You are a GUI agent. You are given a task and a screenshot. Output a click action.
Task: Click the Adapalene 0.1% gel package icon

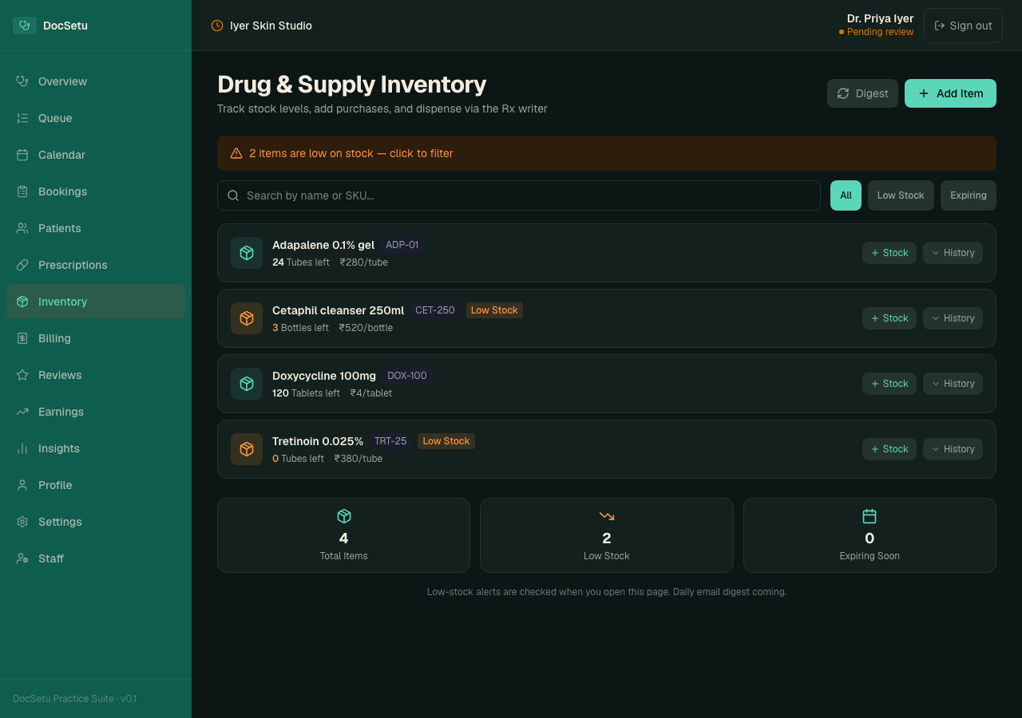(x=247, y=253)
